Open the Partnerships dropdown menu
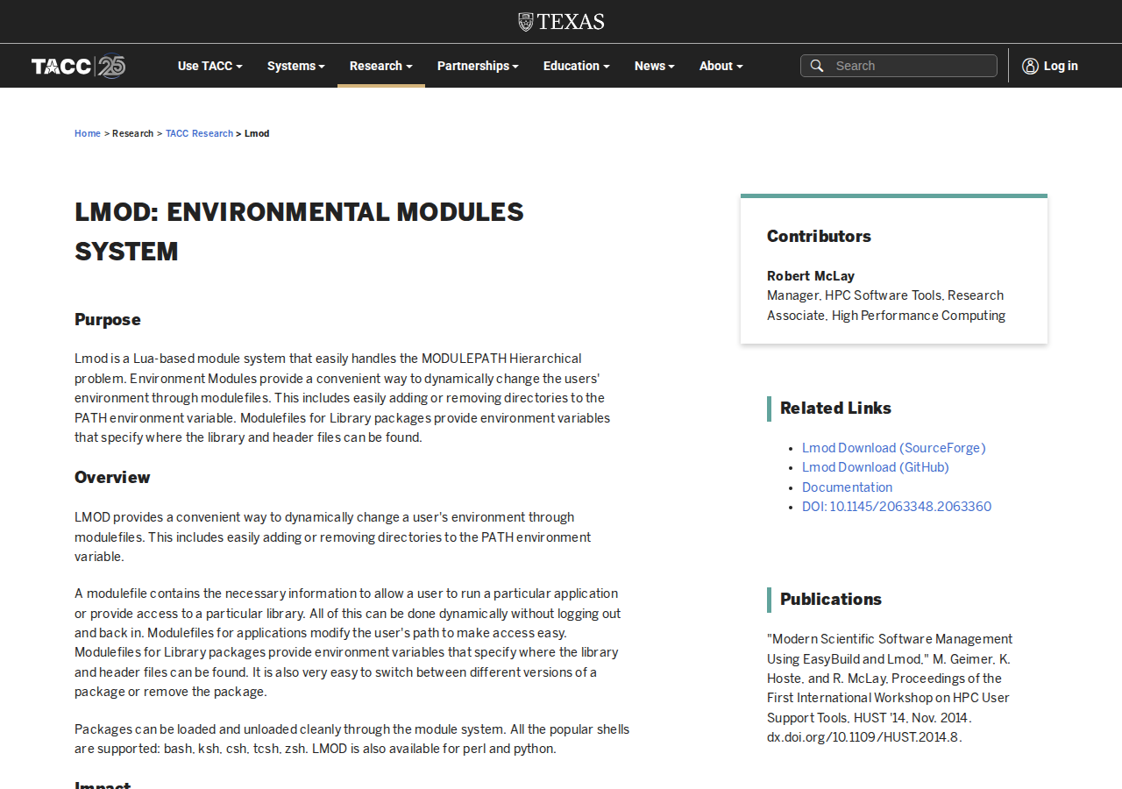 [478, 66]
